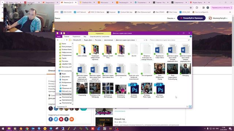This screenshot has height=131, width=234.
Task: Open the Писать dropdown on website
Action: (171, 18)
